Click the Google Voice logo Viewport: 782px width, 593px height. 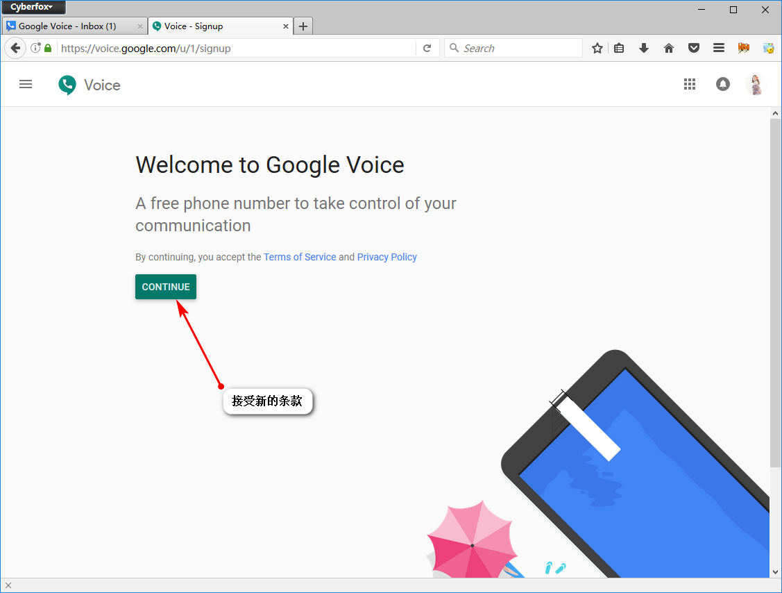(90, 85)
